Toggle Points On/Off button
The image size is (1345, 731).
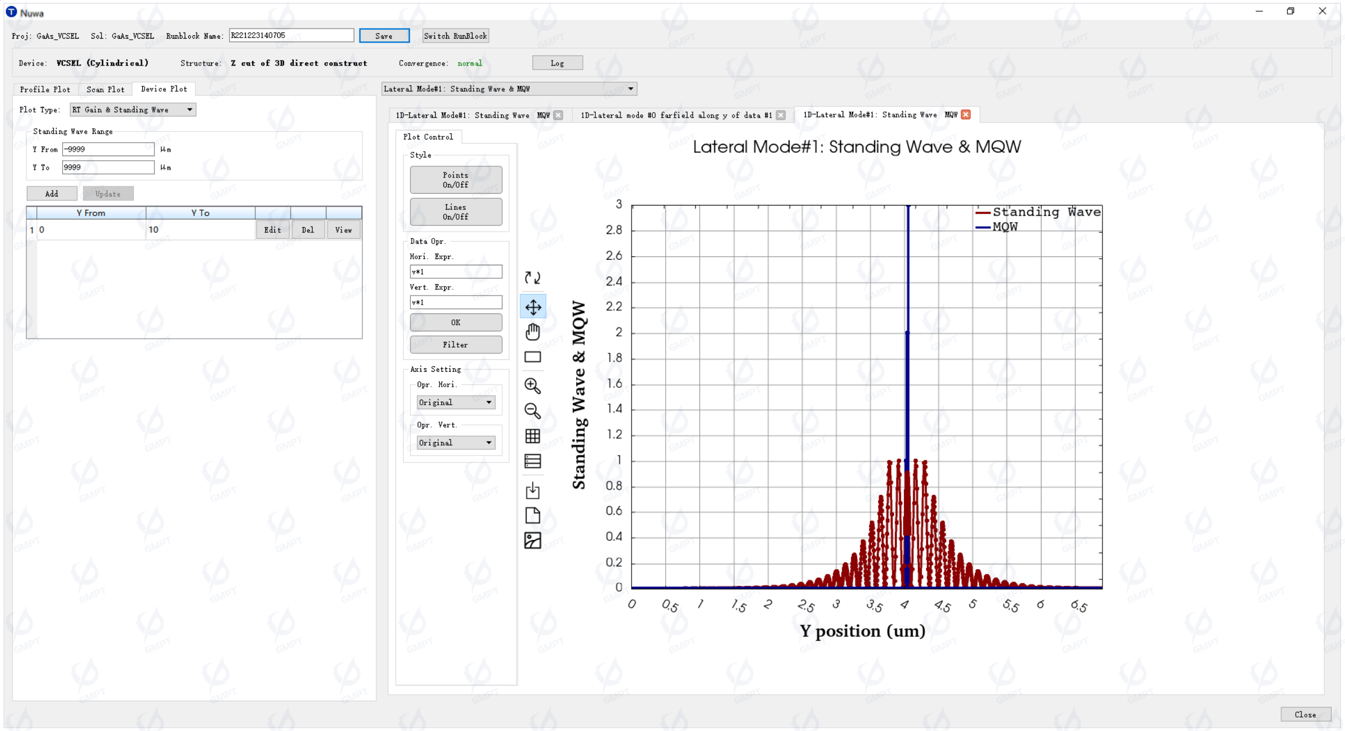click(x=455, y=180)
